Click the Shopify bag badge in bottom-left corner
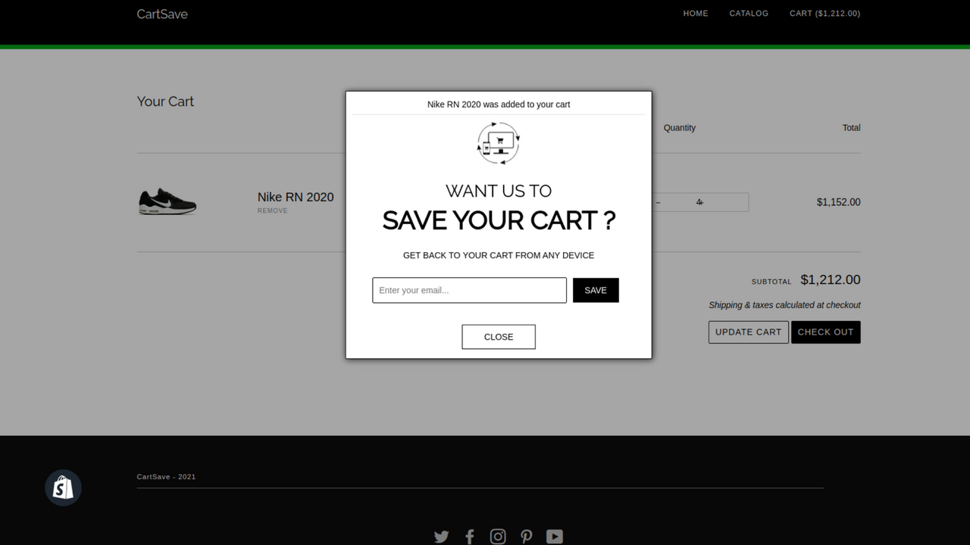 pyautogui.click(x=63, y=487)
